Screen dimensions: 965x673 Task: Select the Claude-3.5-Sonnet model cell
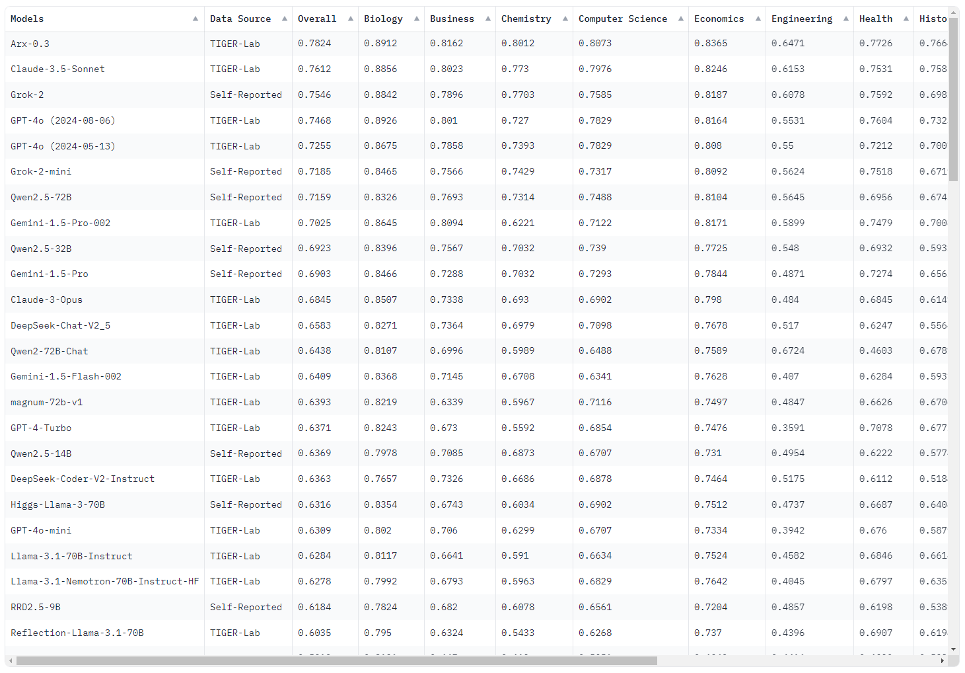pos(104,69)
